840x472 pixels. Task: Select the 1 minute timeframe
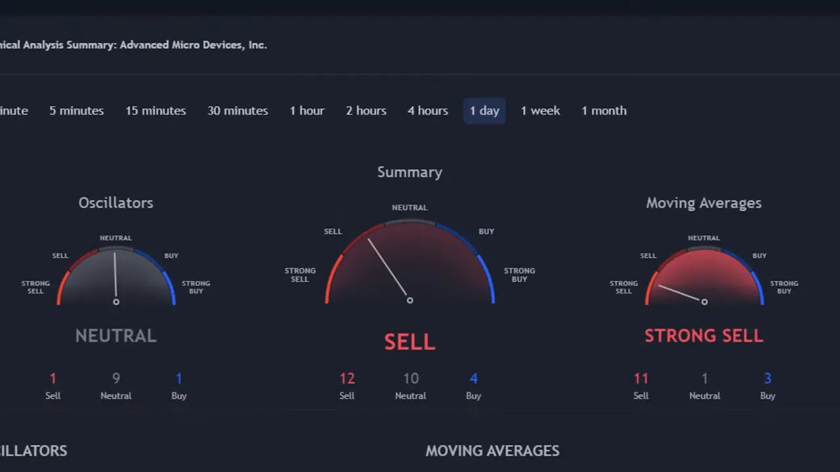tap(13, 111)
